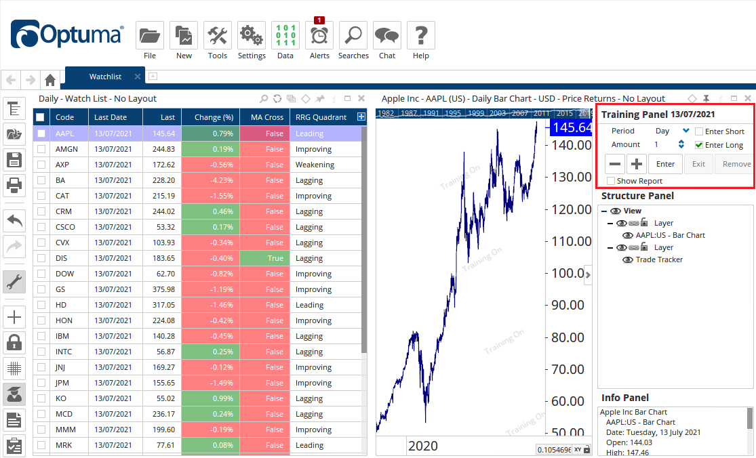756x458 pixels.
Task: Collapse the View node in Structure Panel
Action: tap(604, 211)
